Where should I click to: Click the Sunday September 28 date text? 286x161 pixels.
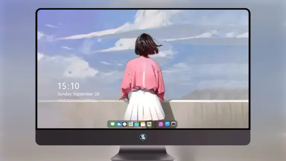click(79, 94)
